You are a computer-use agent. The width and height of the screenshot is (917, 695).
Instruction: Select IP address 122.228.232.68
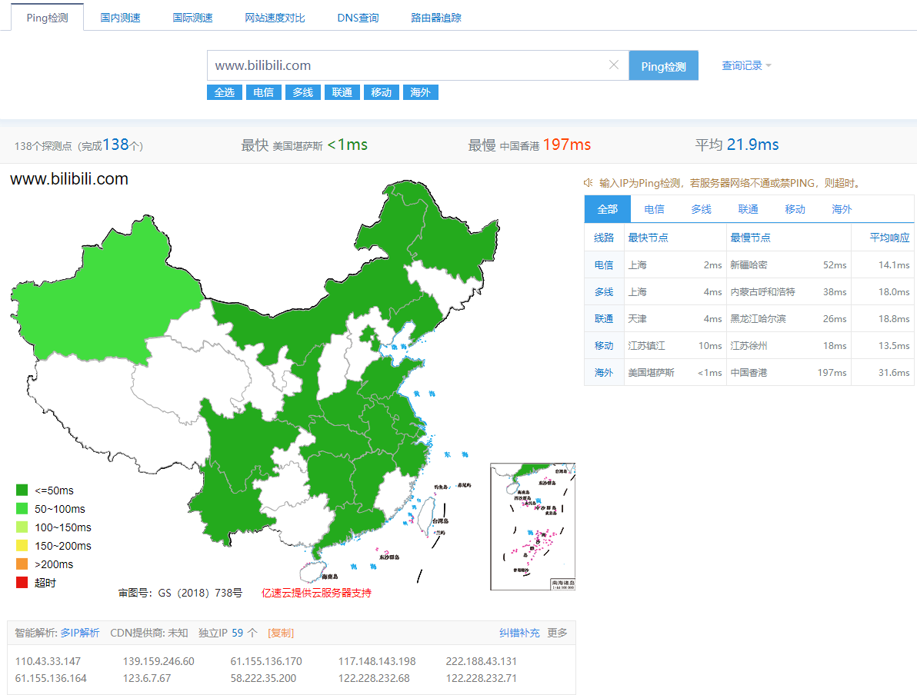[x=374, y=678]
